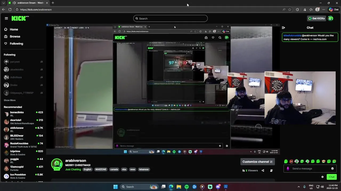Select the lebanese tag

pyautogui.click(x=144, y=170)
